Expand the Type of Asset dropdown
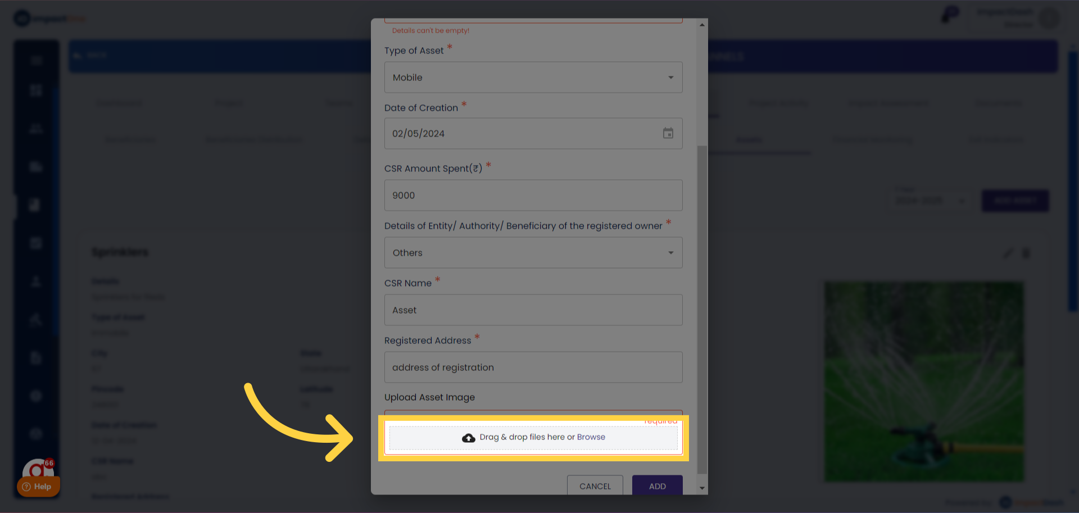1079x513 pixels. (x=533, y=78)
